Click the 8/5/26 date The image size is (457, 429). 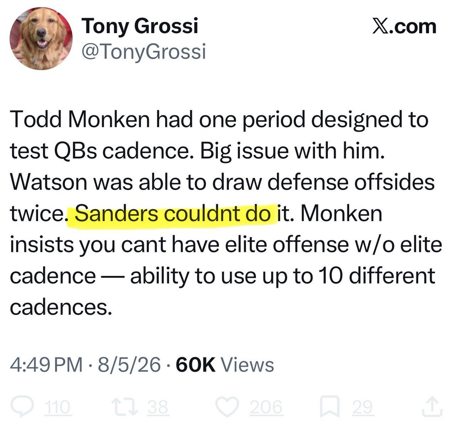click(x=129, y=364)
